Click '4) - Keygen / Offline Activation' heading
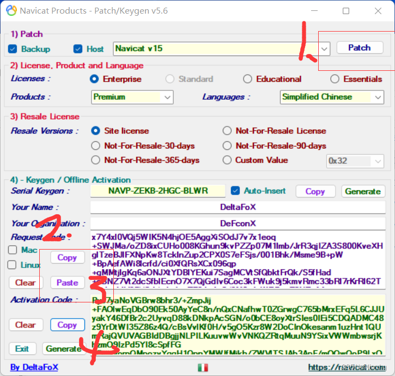 coord(70,180)
